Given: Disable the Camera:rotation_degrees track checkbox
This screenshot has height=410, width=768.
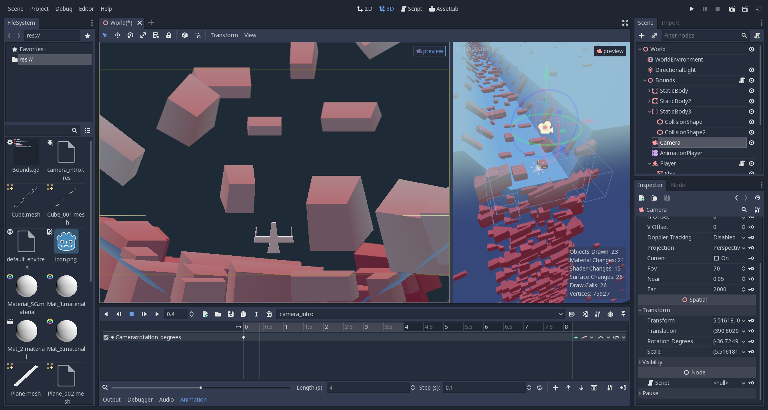Looking at the screenshot, I should (106, 337).
